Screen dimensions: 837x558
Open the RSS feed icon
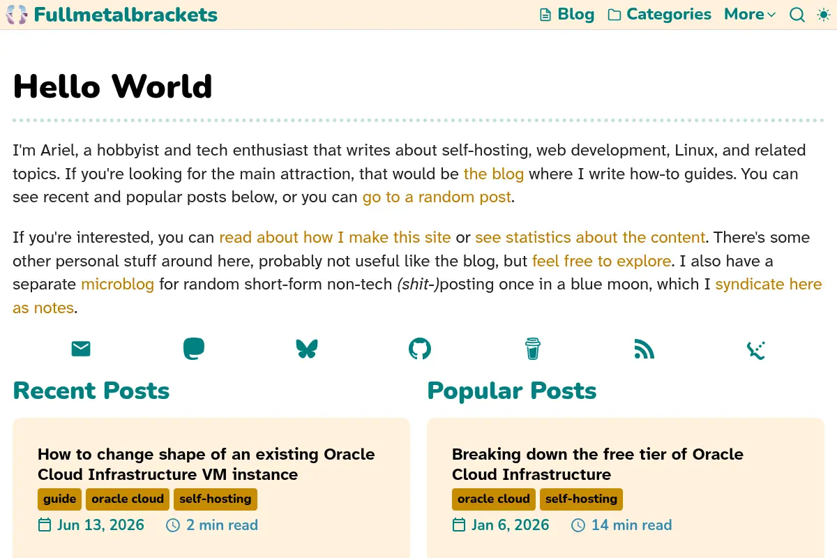click(644, 349)
